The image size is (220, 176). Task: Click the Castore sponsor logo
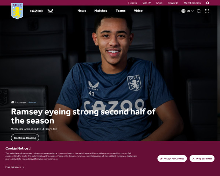(50, 11)
